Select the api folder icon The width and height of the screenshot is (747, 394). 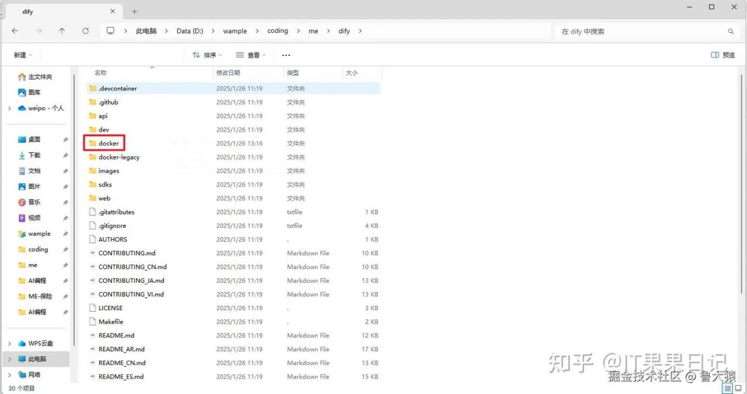click(x=92, y=116)
